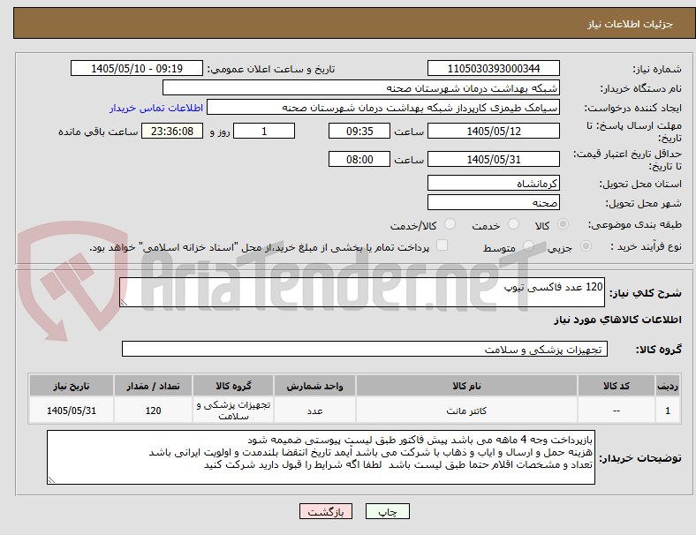Click the resize handle of description box
The image size is (696, 535).
tap(124, 303)
